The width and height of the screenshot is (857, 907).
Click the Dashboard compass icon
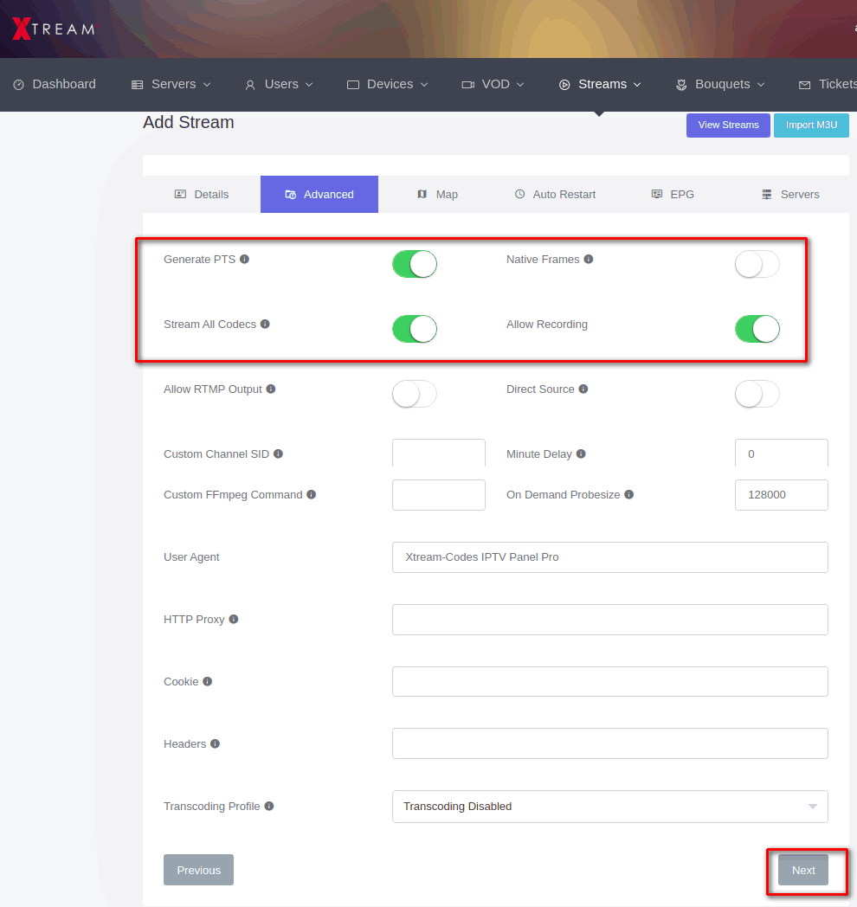[19, 84]
